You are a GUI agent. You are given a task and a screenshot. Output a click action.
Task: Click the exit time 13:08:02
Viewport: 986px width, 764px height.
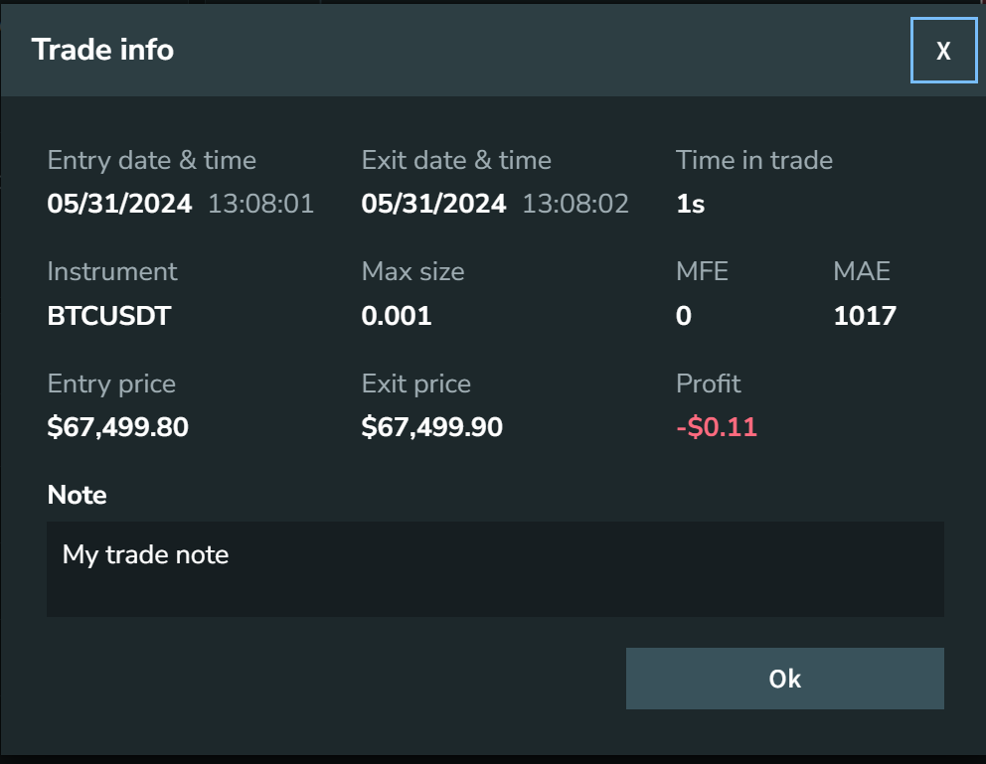pos(575,204)
